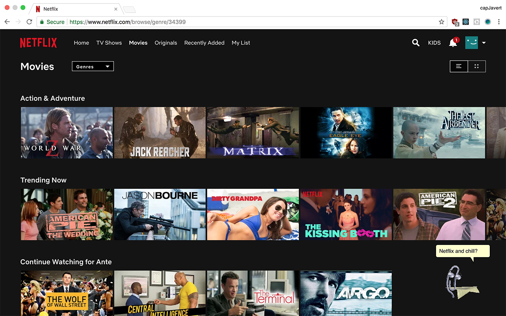Click the uBlock shield extension icon

(x=455, y=22)
